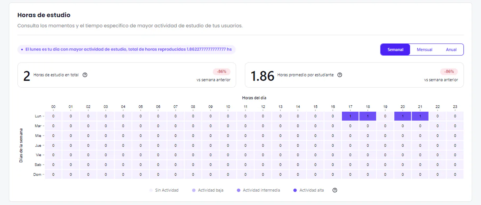Click the -86% badge in total hours card
Viewport: 481px width, 205px height.
(x=221, y=72)
